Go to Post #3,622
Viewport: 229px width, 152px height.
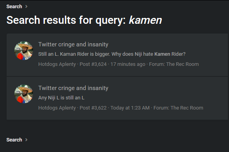pos(93,108)
